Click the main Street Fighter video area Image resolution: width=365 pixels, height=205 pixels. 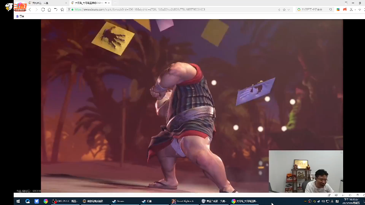point(192,106)
